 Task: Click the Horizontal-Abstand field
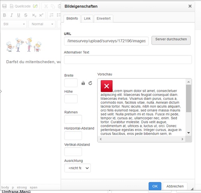[x=73, y=136]
